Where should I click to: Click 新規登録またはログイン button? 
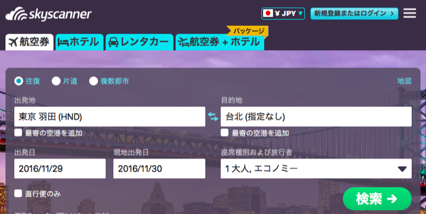(354, 14)
